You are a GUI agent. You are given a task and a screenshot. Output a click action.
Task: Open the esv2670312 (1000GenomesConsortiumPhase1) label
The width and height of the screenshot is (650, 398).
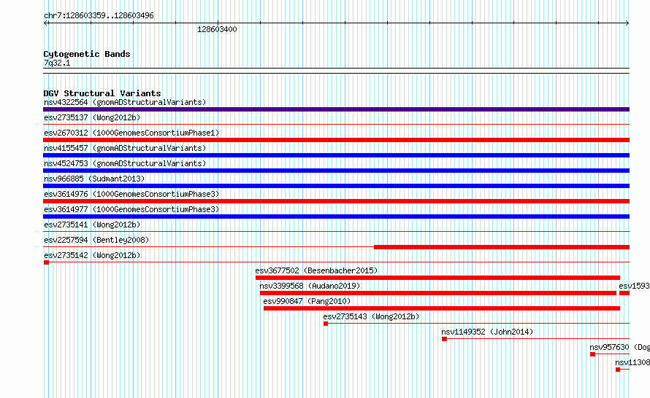tap(131, 133)
